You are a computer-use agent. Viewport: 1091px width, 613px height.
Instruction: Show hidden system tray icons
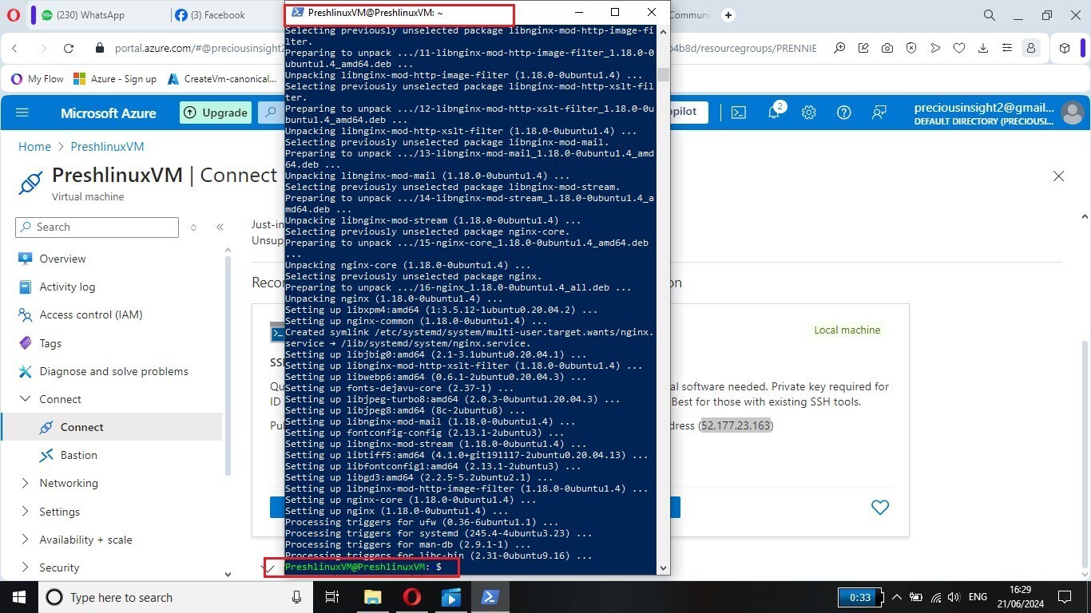point(896,597)
